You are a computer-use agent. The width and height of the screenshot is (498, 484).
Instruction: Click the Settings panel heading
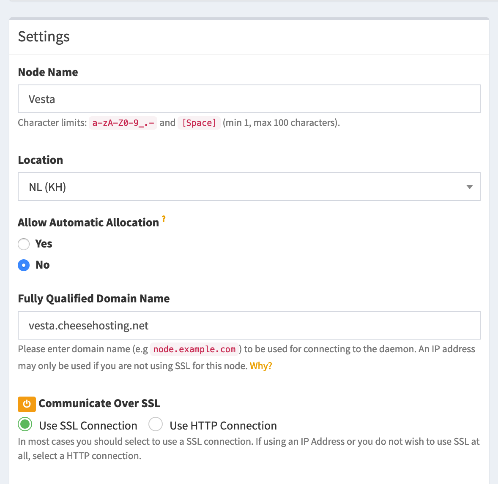[44, 37]
